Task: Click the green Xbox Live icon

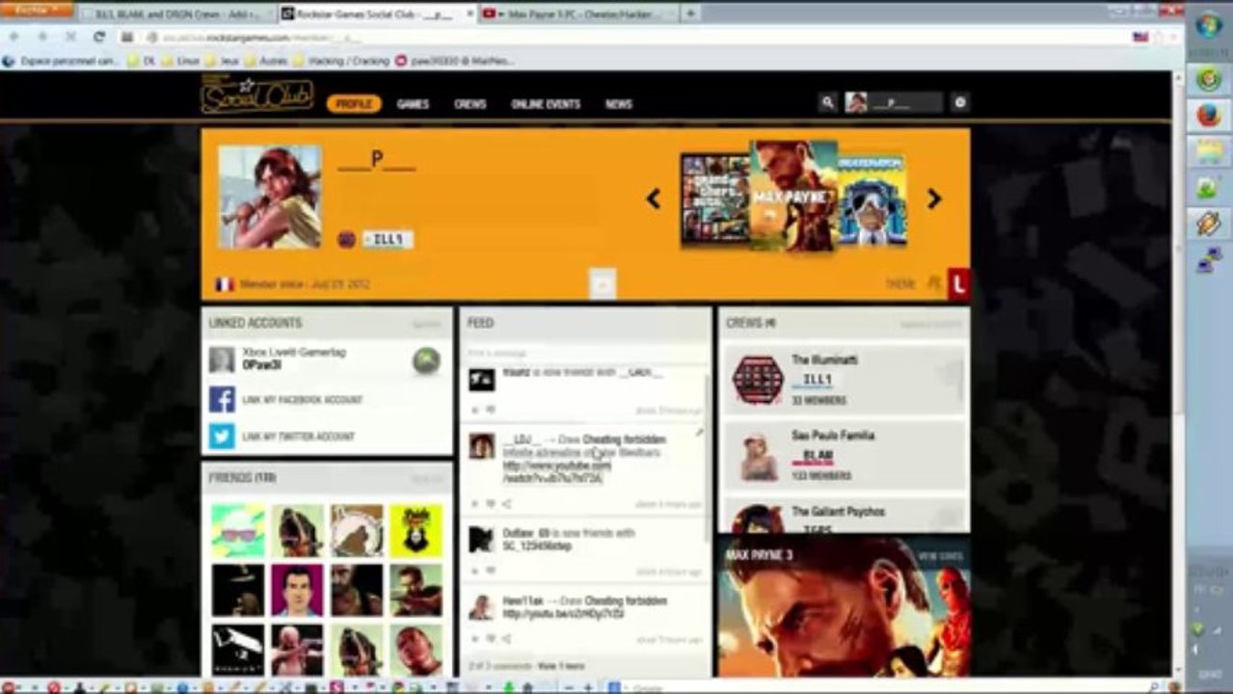Action: pos(426,360)
